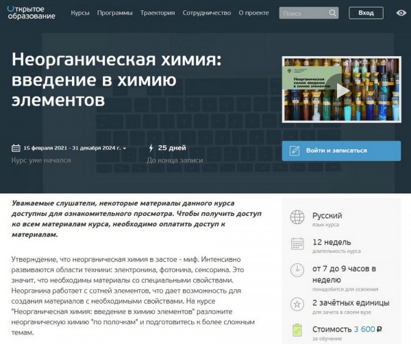Click the длительность курса caption
Viewport: 411px width, 344px height.
(336, 251)
